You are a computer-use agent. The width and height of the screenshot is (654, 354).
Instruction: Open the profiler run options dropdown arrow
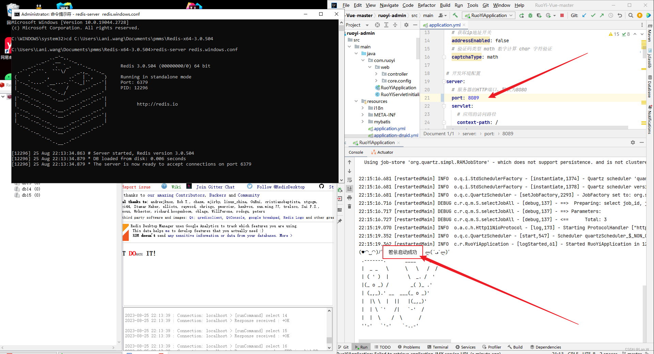coord(555,16)
